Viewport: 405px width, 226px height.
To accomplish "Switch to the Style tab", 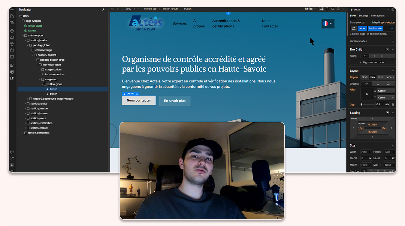I will click(353, 16).
